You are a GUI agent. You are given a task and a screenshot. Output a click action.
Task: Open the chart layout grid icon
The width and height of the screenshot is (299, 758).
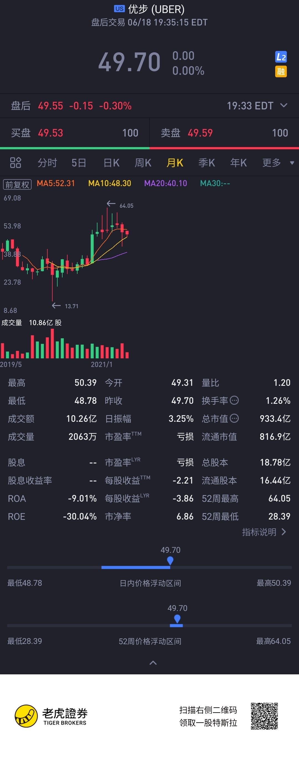point(15,162)
